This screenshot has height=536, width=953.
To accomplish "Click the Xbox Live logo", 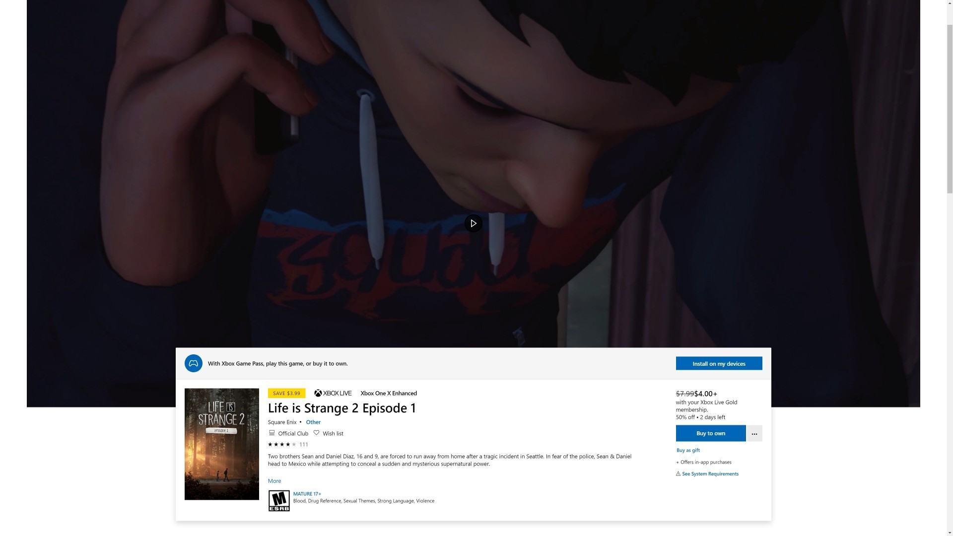I will click(333, 393).
